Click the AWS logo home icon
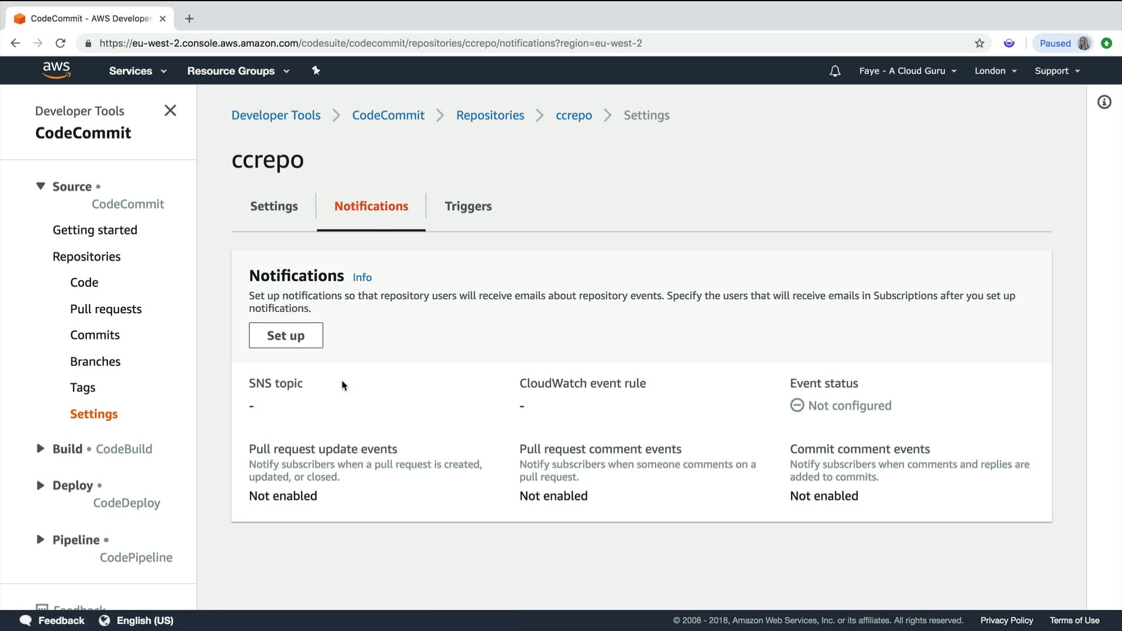Image resolution: width=1122 pixels, height=631 pixels. (56, 70)
